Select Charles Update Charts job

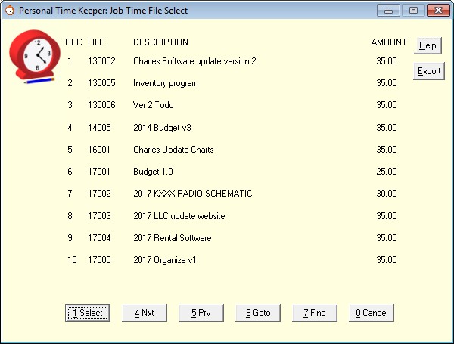(173, 150)
